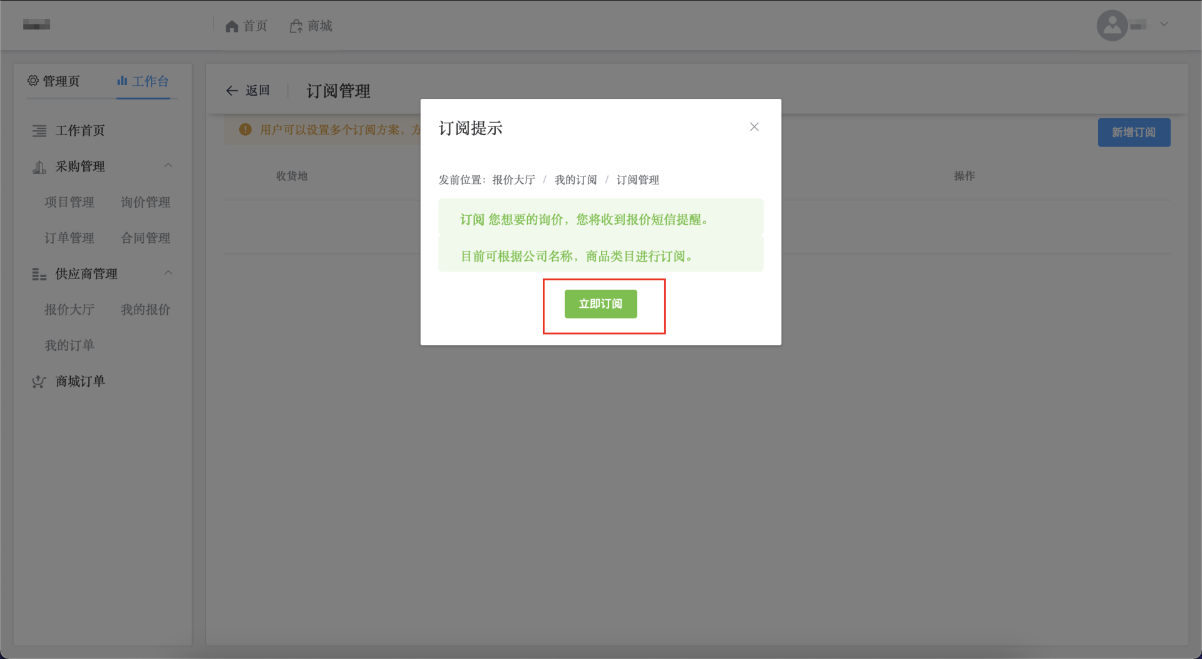This screenshot has width=1202, height=659.
Task: Expand the account dropdown arrow
Action: 1164,25
